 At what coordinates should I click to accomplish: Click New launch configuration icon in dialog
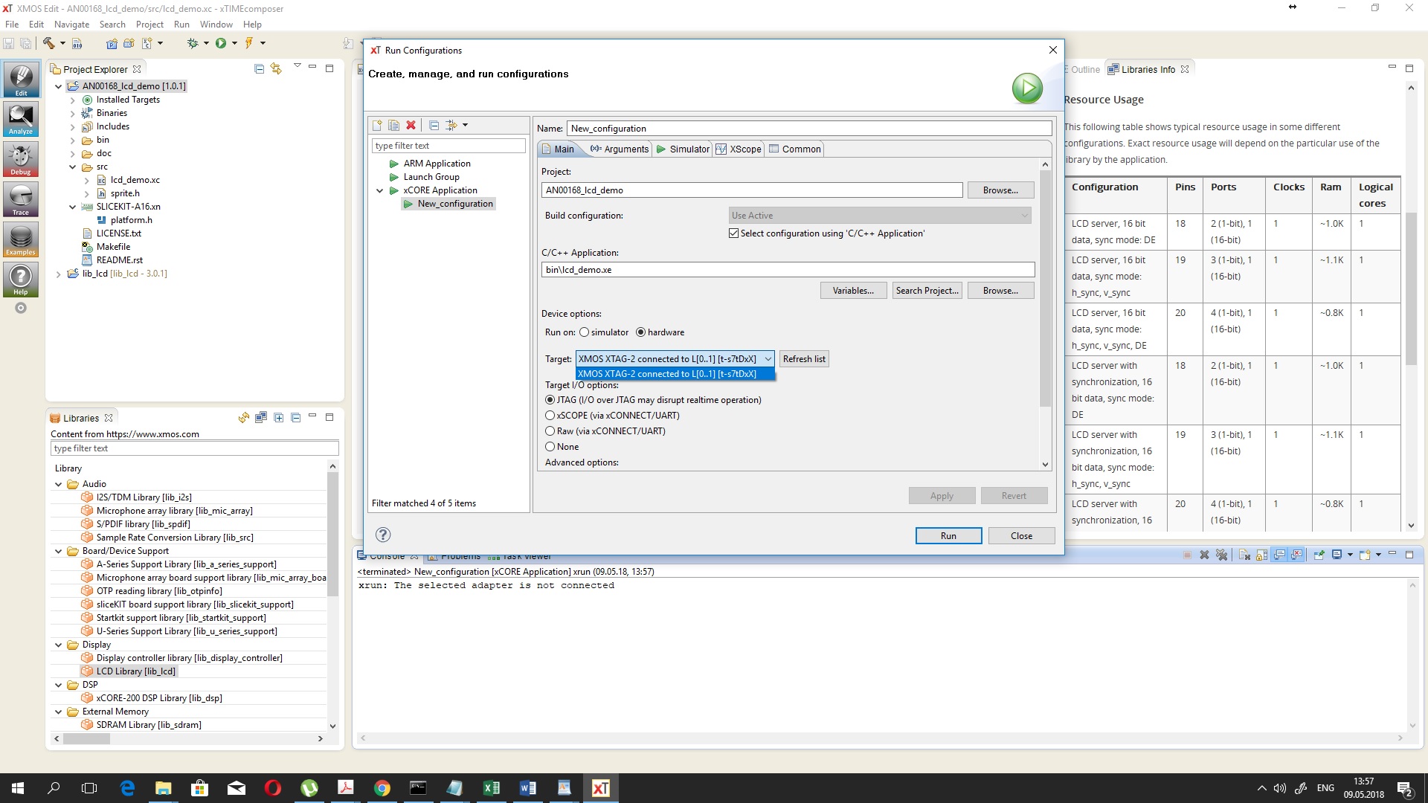[x=377, y=125]
